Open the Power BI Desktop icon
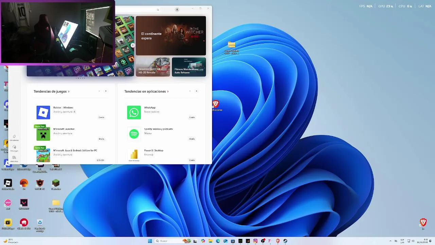This screenshot has height=245, width=435. [x=134, y=155]
